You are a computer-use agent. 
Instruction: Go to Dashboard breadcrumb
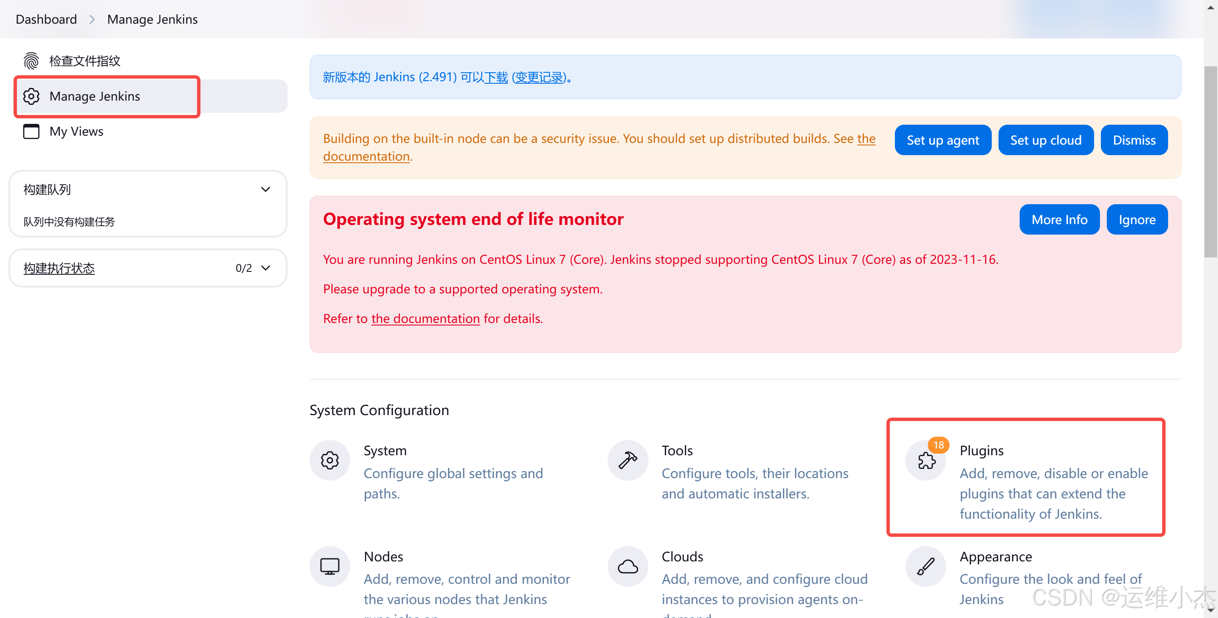pyautogui.click(x=47, y=19)
